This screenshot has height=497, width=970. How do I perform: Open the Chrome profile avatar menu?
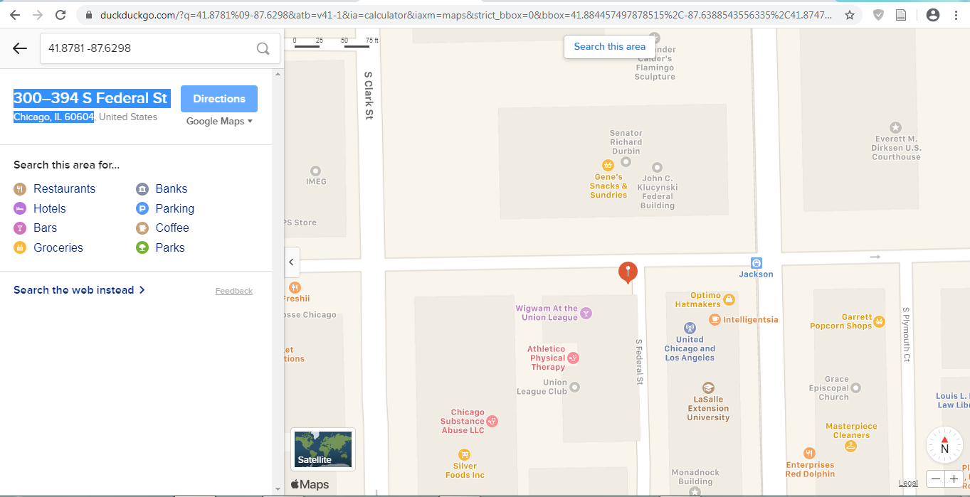[933, 15]
